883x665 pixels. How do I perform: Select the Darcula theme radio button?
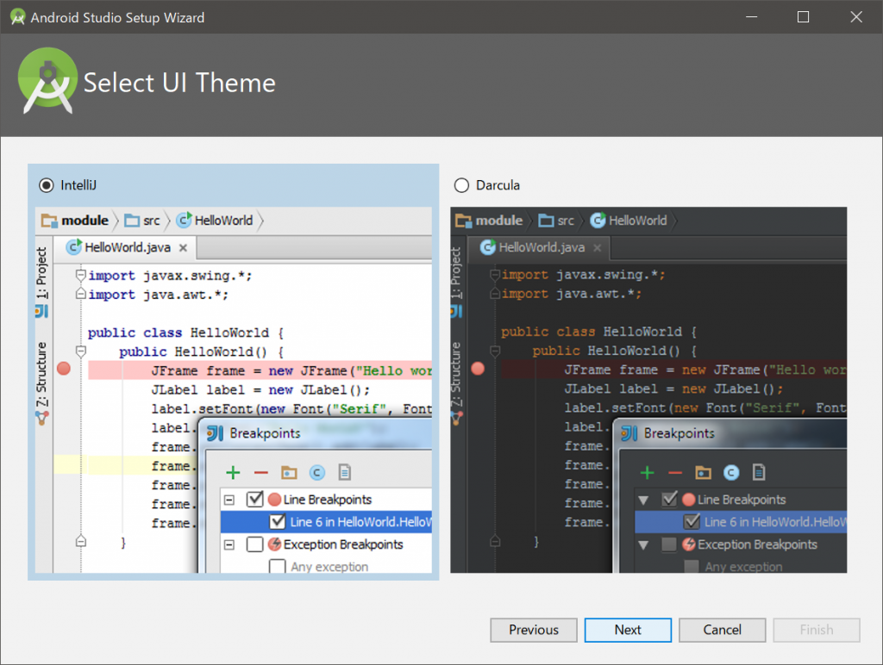tap(461, 184)
